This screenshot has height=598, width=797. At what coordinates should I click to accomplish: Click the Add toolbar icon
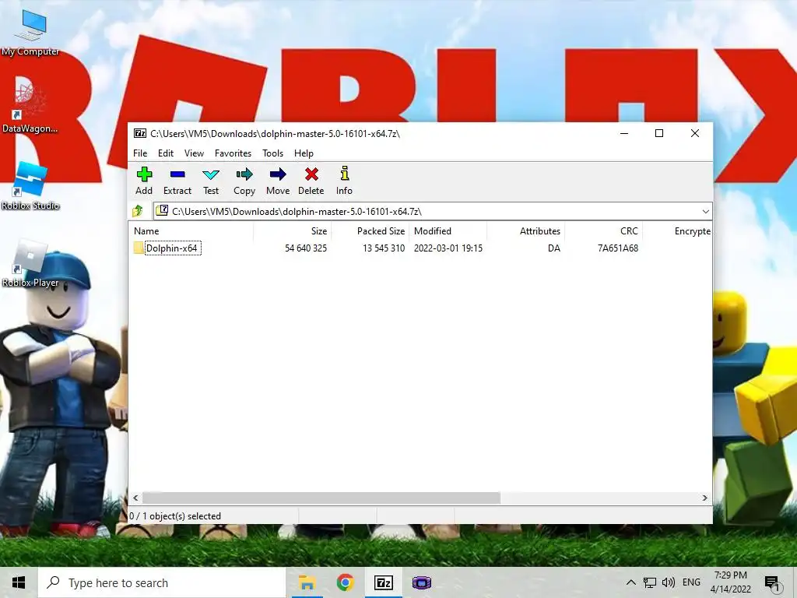[144, 174]
